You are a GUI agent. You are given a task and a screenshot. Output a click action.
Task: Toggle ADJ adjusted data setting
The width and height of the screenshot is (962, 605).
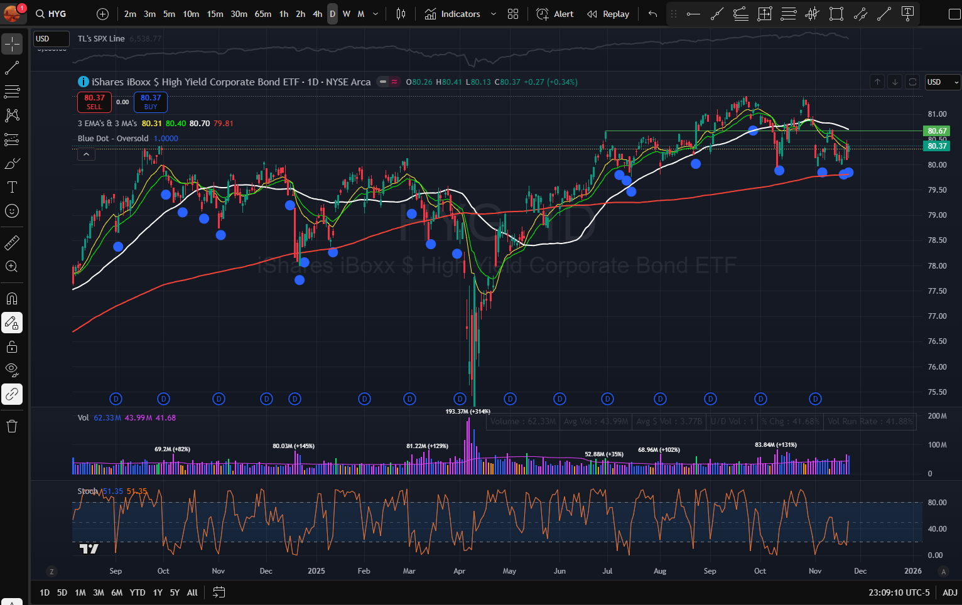pyautogui.click(x=950, y=592)
